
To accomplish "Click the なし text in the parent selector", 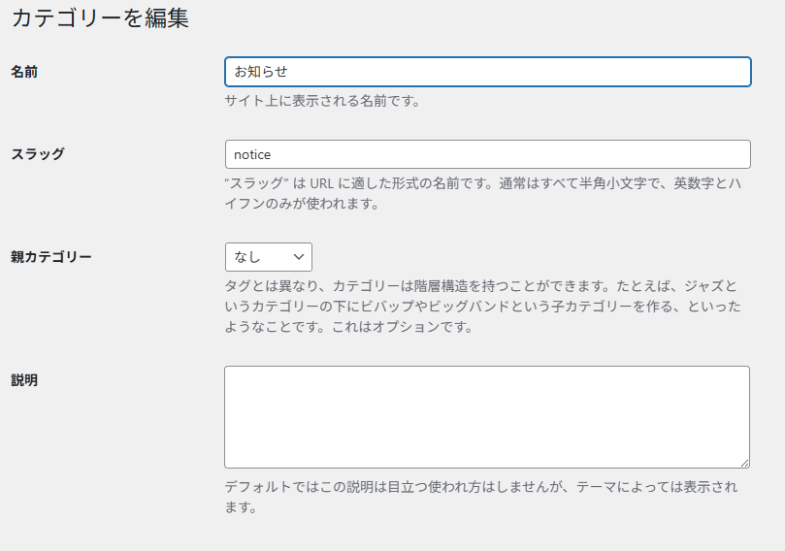I will (247, 257).
